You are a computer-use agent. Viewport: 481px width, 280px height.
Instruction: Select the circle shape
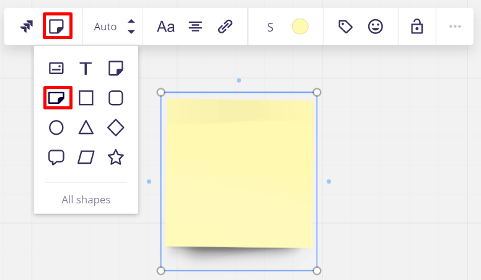tap(56, 127)
